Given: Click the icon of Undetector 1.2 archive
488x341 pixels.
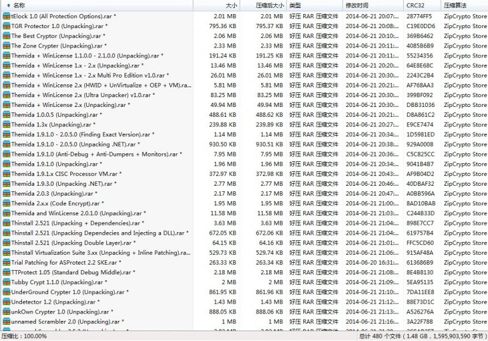Looking at the screenshot, I should (6, 302).
